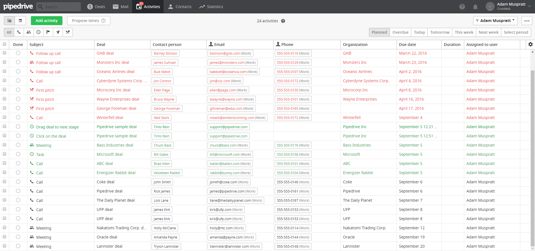Open the more options ellipsis button
This screenshot has height=251, width=535.
tap(527, 21)
